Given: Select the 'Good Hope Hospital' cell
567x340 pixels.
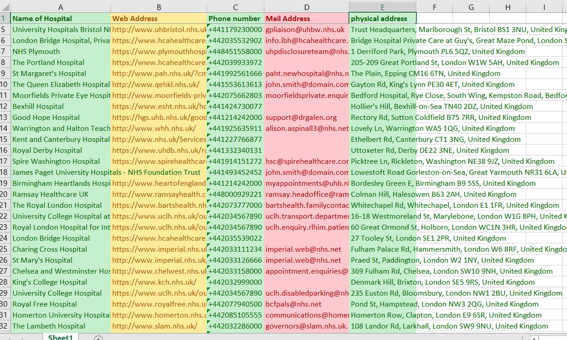Looking at the screenshot, I should point(60,117).
